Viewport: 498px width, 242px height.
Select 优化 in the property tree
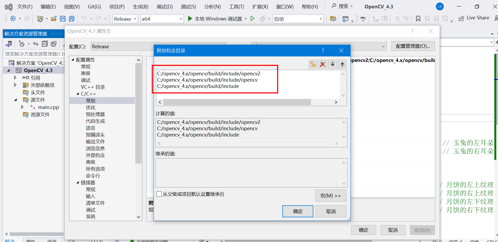(91, 108)
